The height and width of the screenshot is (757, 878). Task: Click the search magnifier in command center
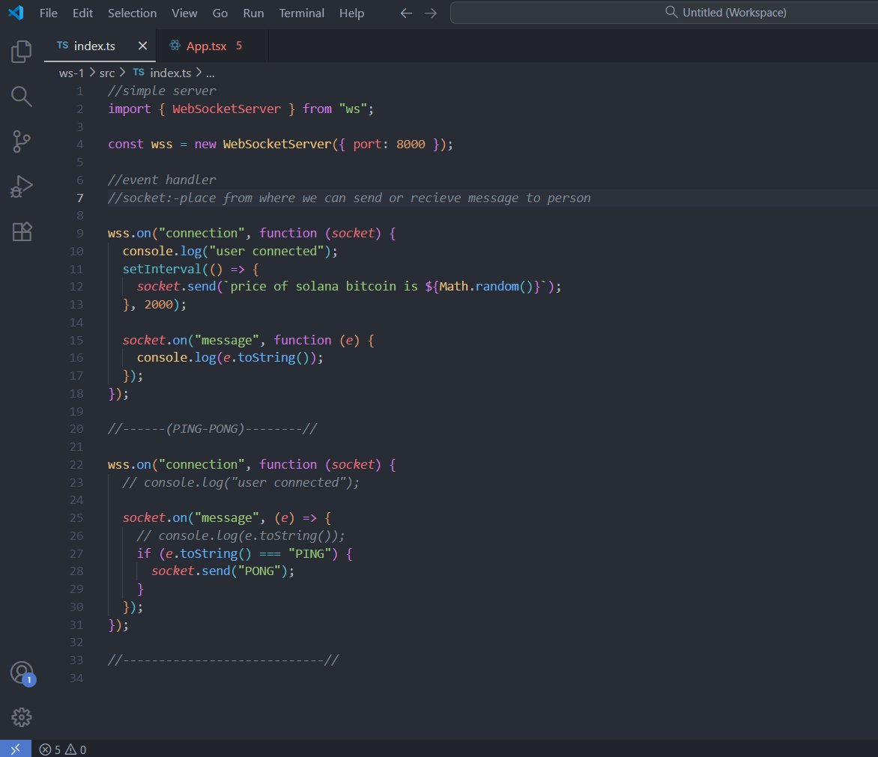click(x=670, y=12)
